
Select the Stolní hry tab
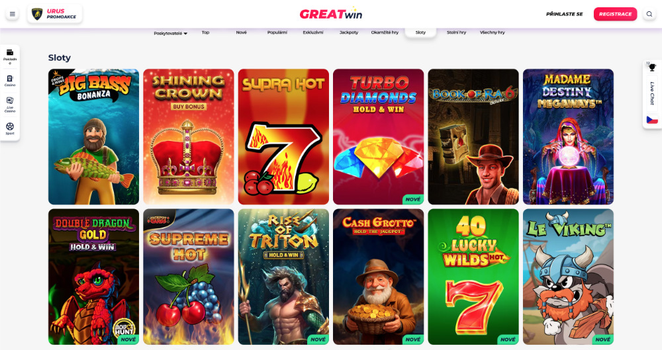[x=456, y=32]
